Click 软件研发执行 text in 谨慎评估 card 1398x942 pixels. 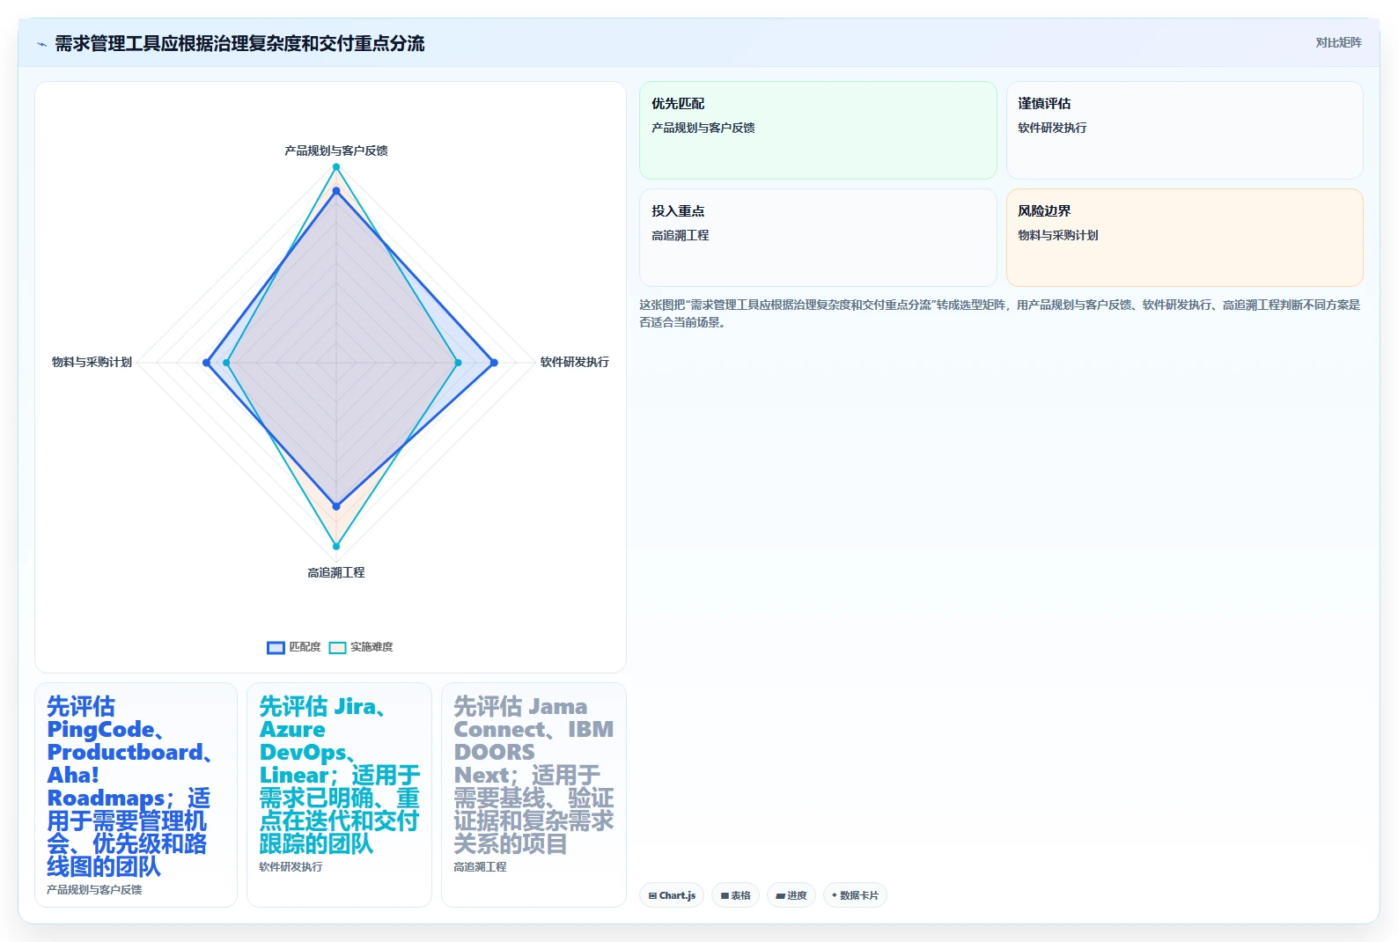[1052, 128]
